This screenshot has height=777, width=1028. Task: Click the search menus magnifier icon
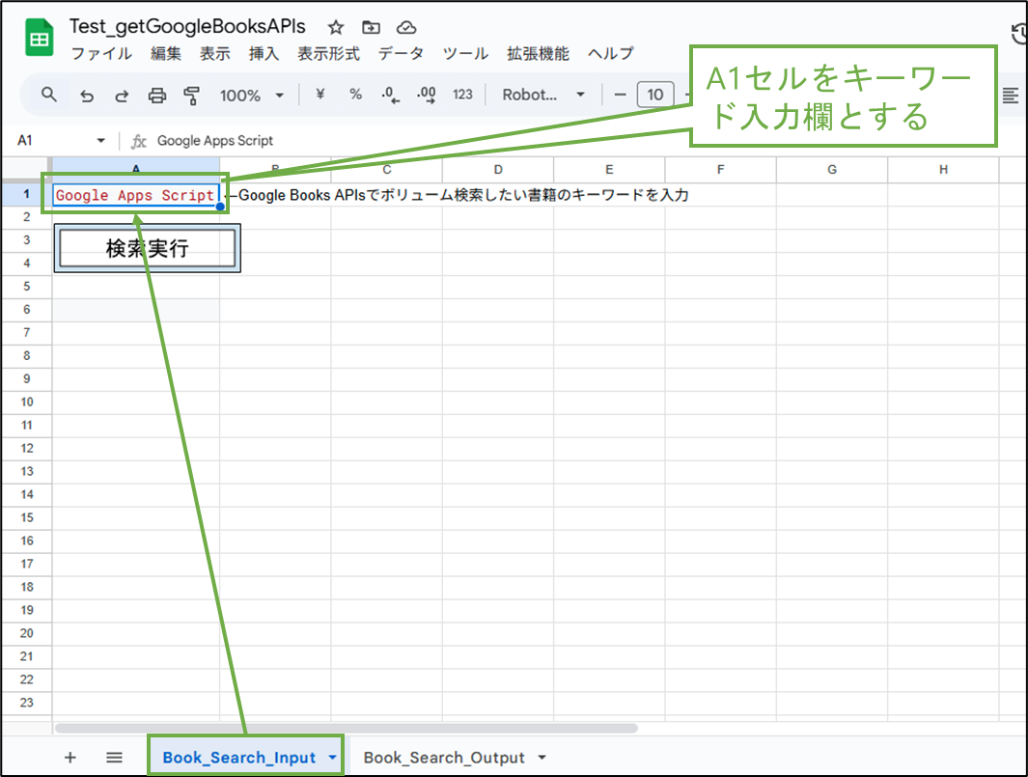(x=49, y=96)
